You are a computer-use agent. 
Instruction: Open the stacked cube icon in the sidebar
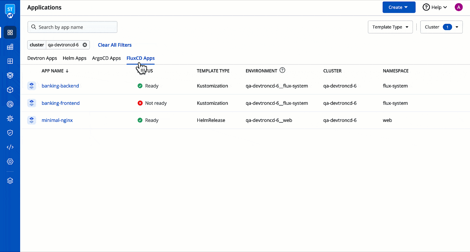click(10, 75)
